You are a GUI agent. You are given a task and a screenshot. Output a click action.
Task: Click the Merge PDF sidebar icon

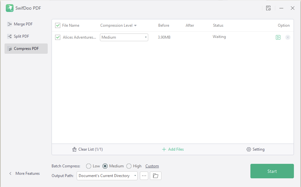(10, 24)
